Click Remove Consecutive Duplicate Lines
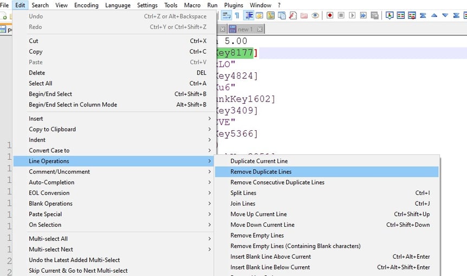 coord(327,183)
